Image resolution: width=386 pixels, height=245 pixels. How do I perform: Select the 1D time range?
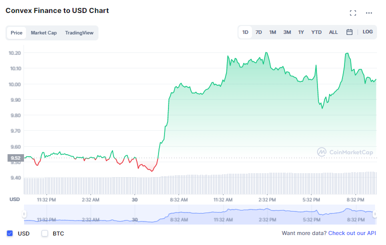245,32
